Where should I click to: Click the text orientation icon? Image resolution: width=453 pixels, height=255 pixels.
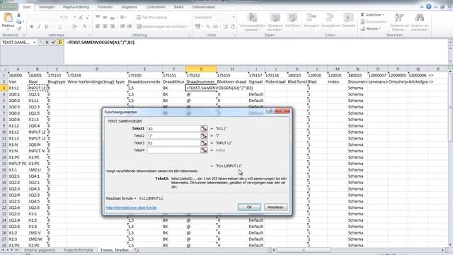(x=123, y=17)
